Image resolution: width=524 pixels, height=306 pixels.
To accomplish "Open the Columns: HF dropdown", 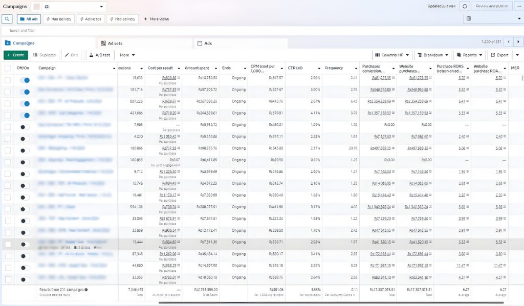I will pos(392,55).
